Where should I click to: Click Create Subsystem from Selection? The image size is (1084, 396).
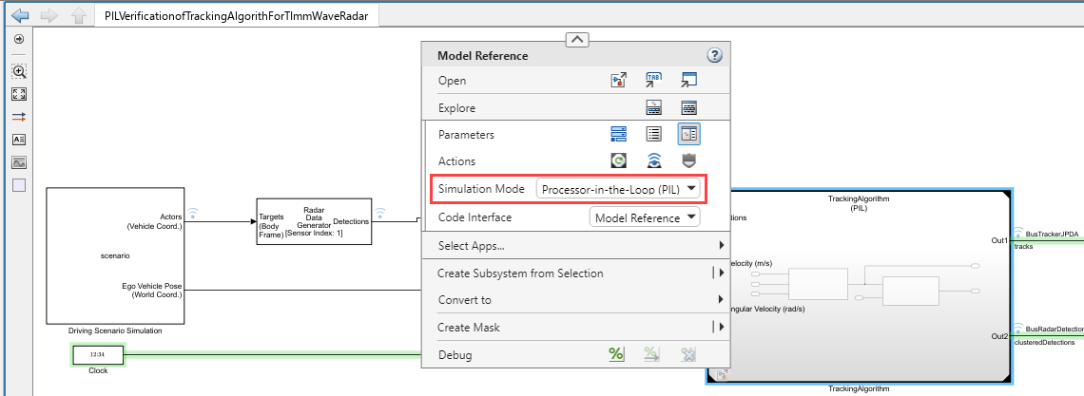pyautogui.click(x=519, y=273)
